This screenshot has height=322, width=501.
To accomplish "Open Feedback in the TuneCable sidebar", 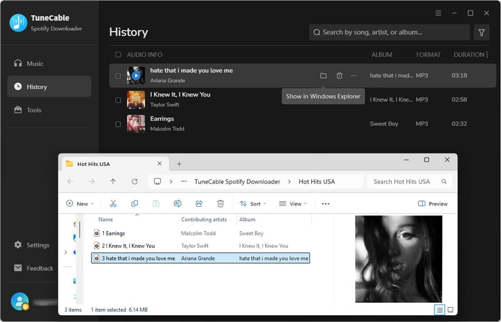I will pyautogui.click(x=34, y=268).
